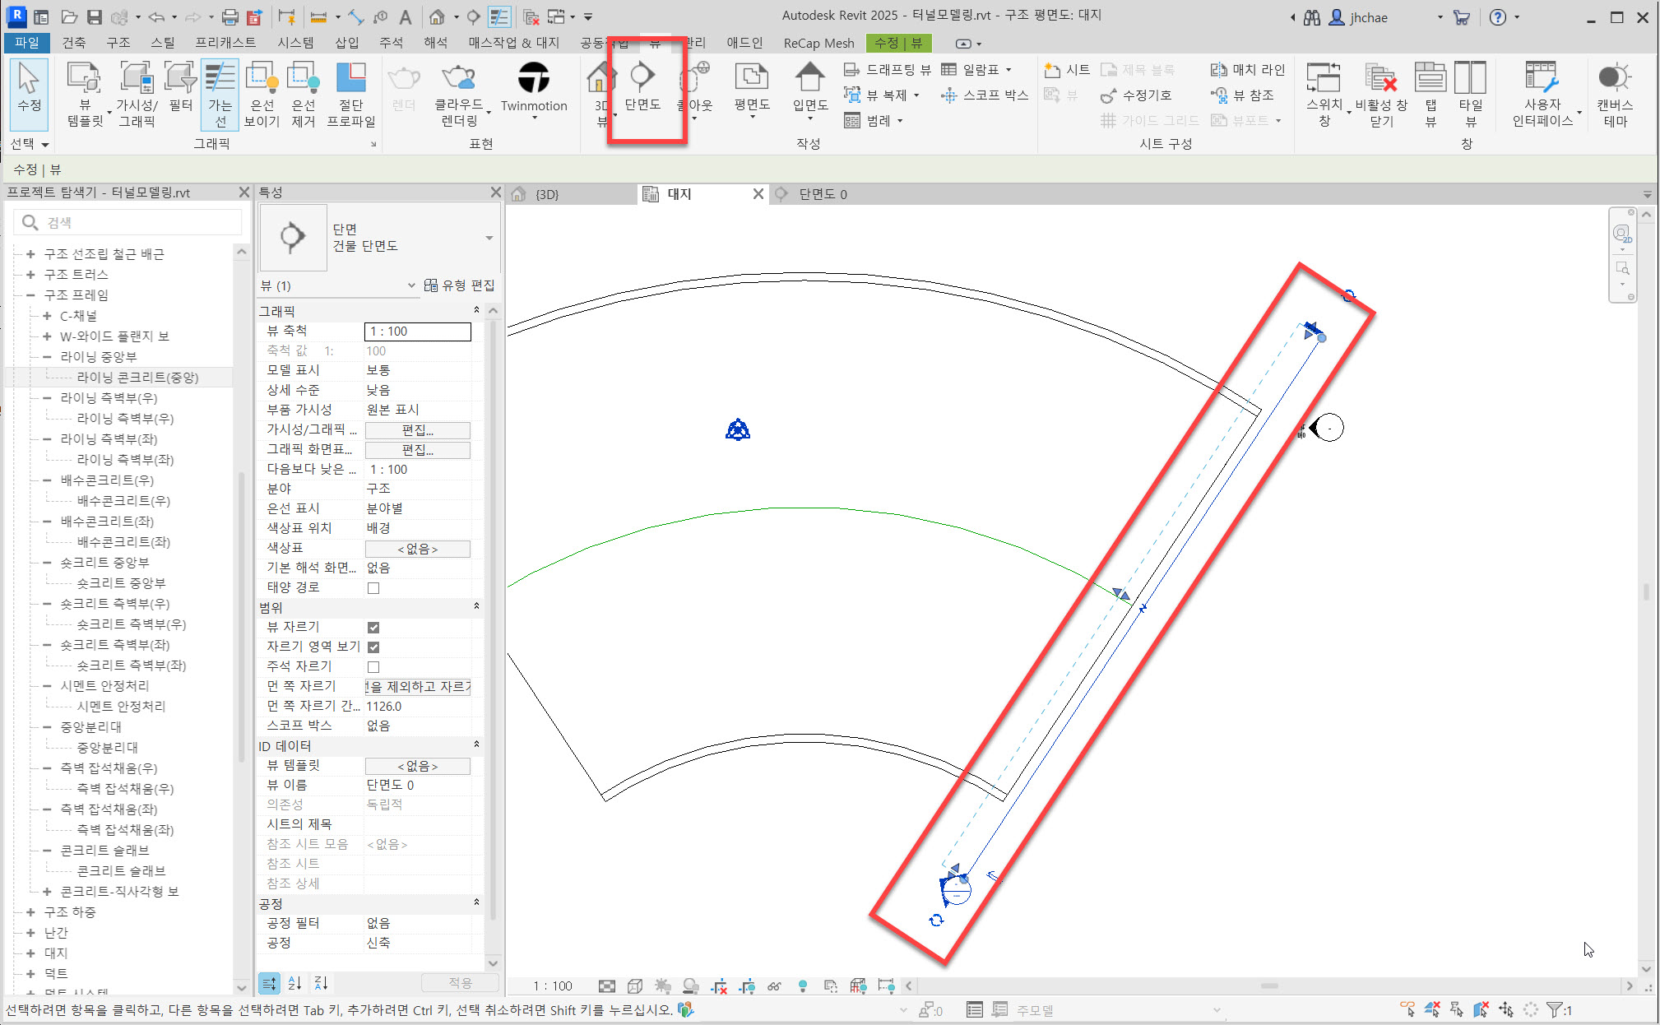Click the 입면도 elevation tool
Screen dimensions: 1660x1025
809,86
